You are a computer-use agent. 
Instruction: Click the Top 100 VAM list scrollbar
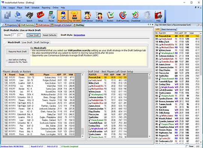pyautogui.click(x=201, y=87)
